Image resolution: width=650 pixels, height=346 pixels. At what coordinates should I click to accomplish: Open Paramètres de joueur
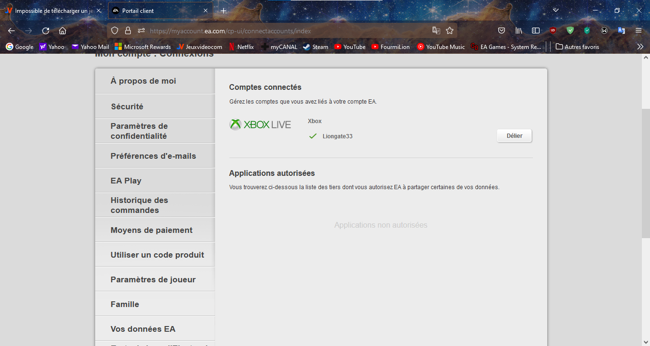[155, 279]
